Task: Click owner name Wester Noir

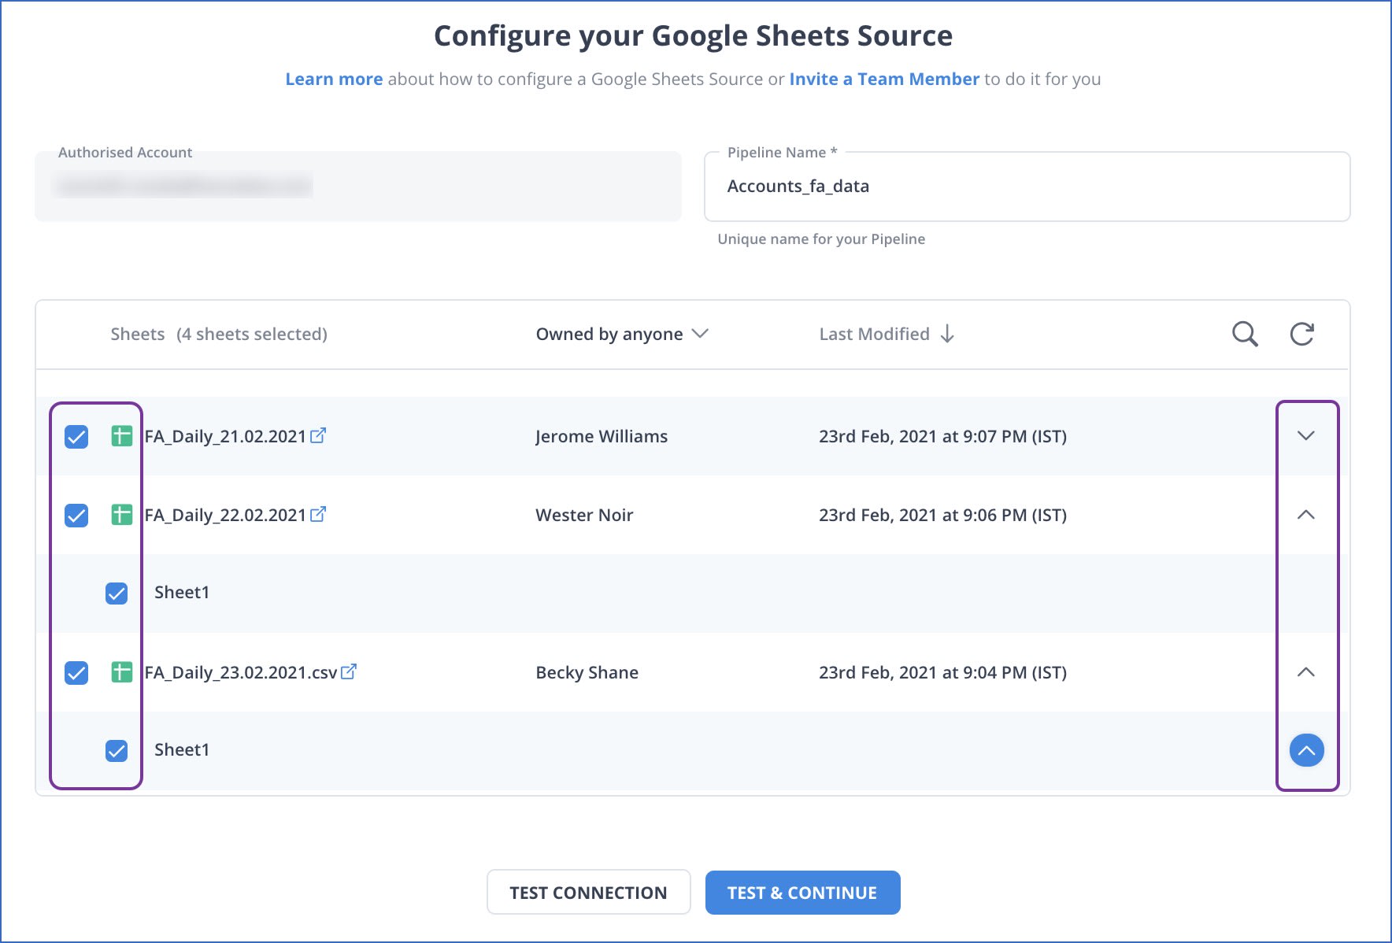Action: click(x=584, y=515)
